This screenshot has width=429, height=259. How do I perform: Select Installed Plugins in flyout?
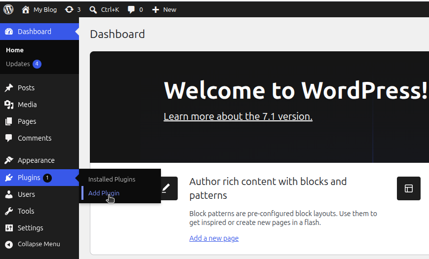pos(112,180)
